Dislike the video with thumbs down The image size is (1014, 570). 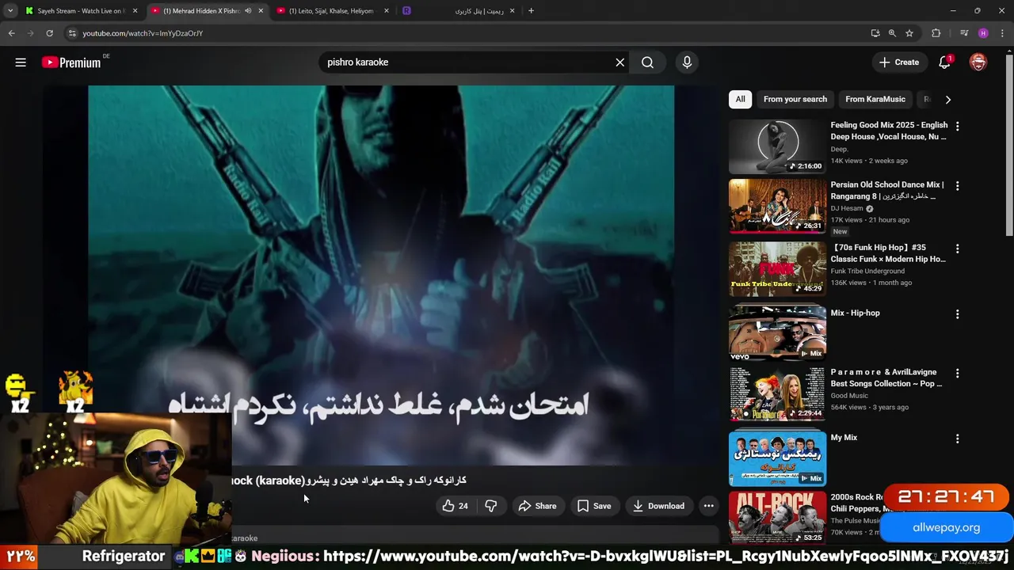(x=491, y=506)
